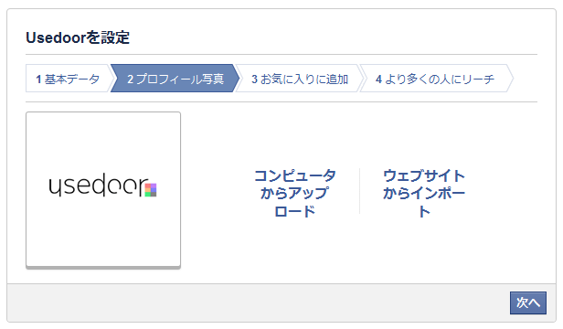This screenshot has width=563, height=329.
Task: Click the character ト in the import link
Action: pos(424,211)
